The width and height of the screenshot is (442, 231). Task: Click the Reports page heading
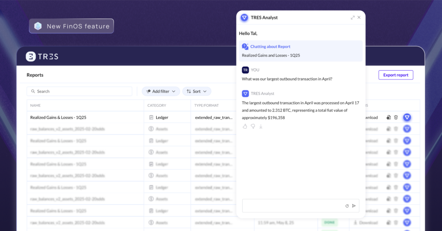pyautogui.click(x=35, y=75)
